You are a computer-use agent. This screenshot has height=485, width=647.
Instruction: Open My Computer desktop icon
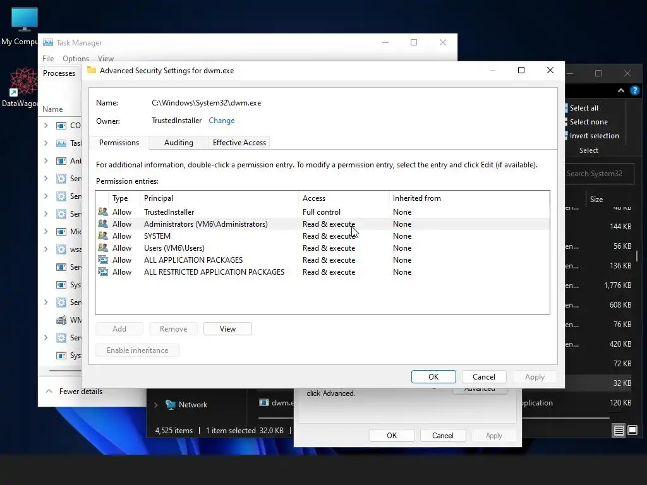click(25, 20)
